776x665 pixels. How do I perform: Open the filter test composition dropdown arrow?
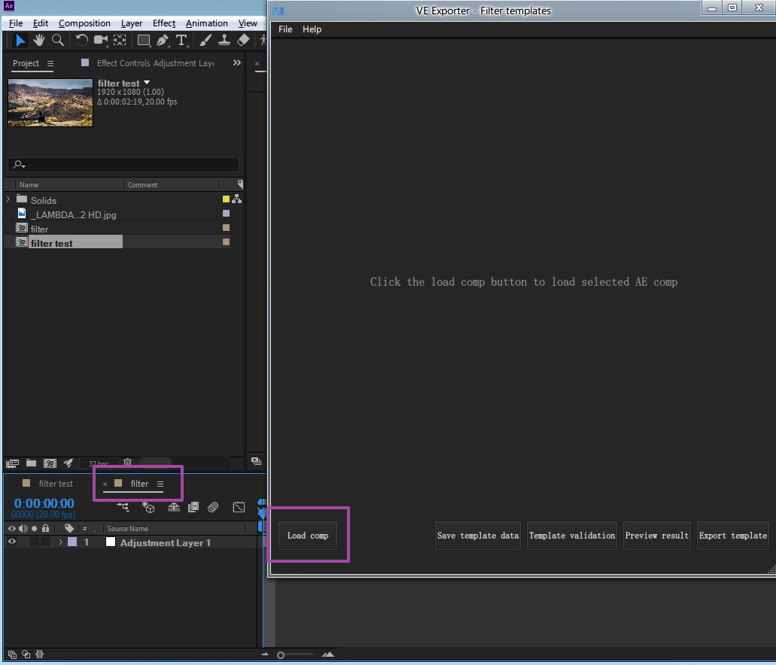coord(147,83)
